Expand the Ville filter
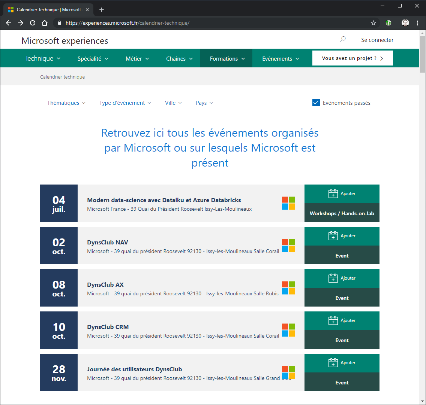 (x=173, y=103)
